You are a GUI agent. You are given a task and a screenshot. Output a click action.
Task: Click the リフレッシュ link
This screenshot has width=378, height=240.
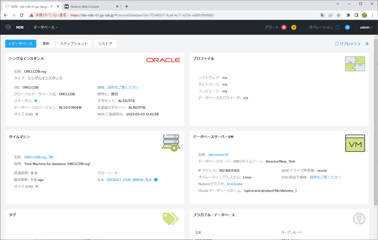348,44
